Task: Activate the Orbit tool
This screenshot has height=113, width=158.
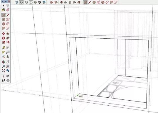Action: (4, 62)
